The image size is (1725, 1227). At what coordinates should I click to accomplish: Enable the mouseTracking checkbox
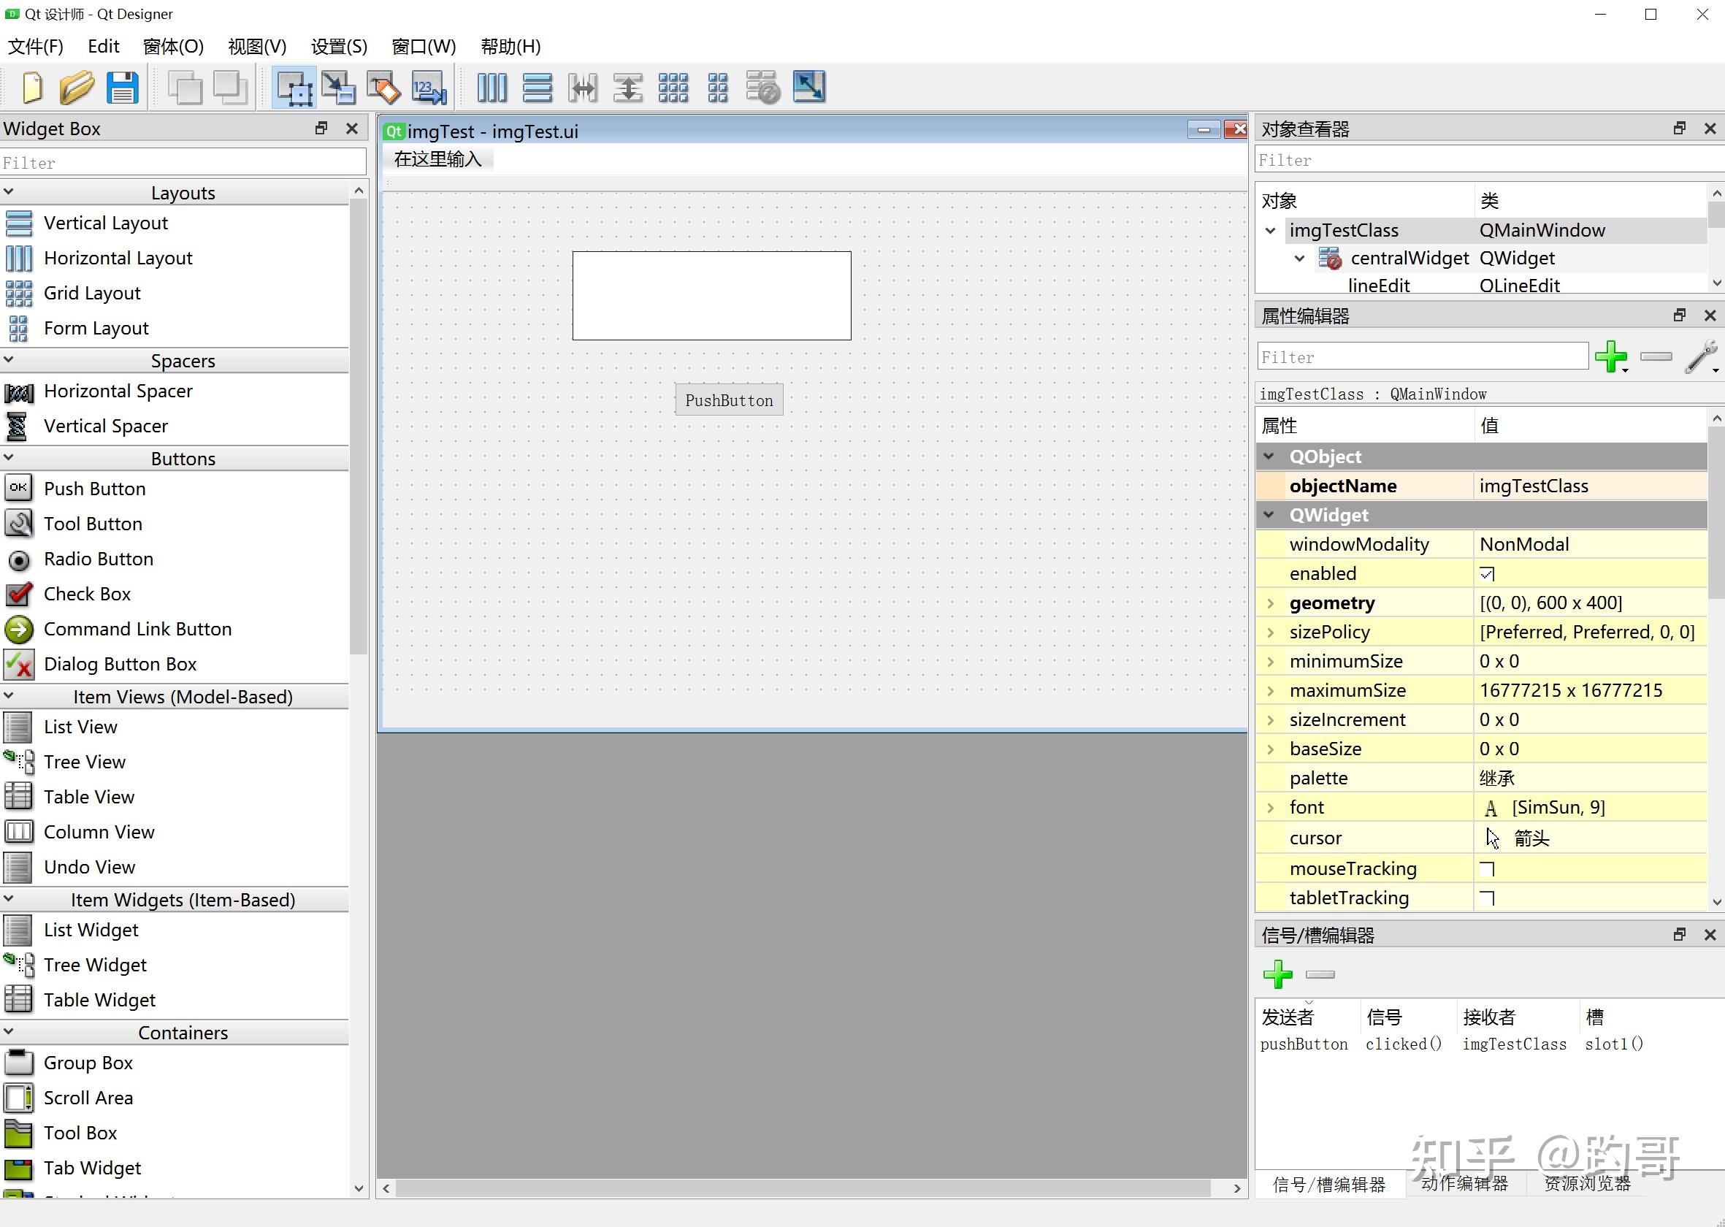pos(1487,869)
